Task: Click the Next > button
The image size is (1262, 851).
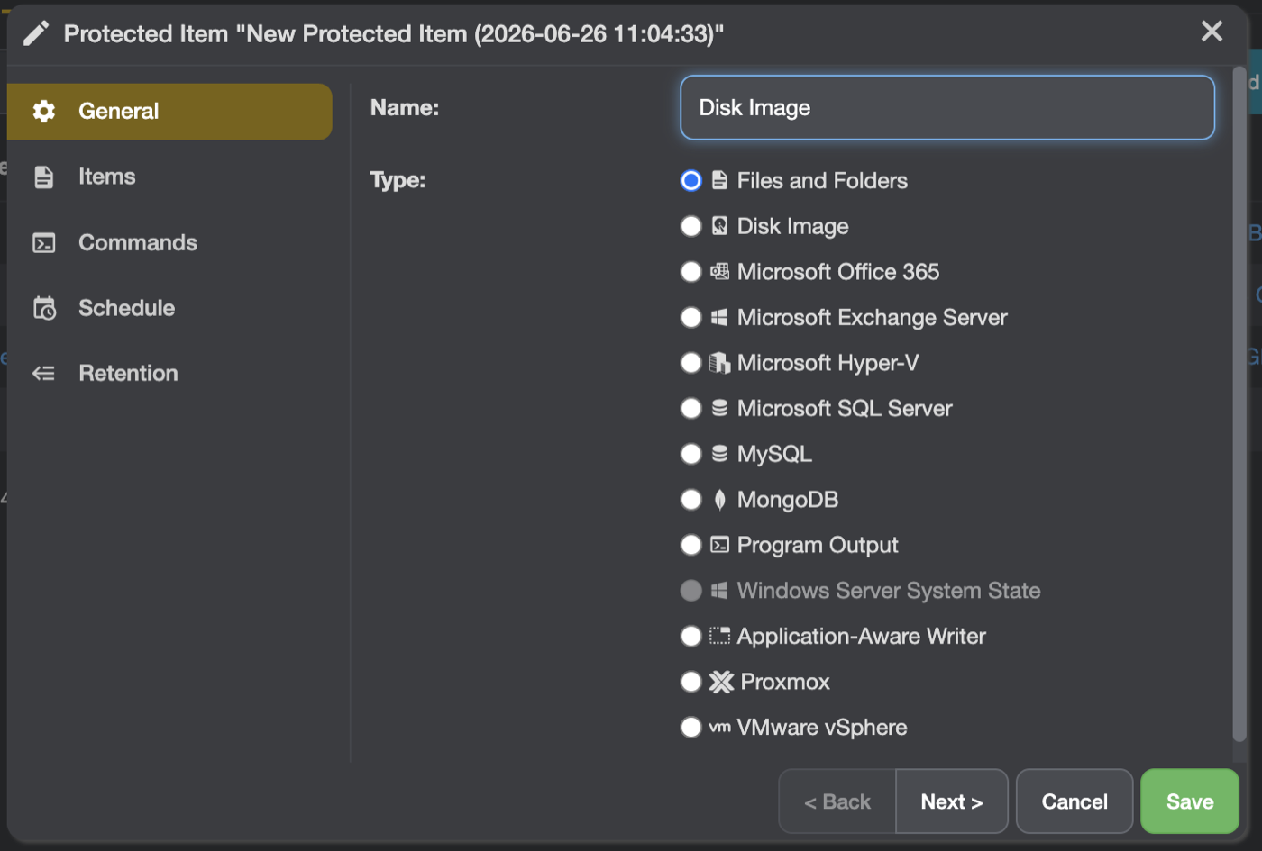Action: (x=952, y=801)
